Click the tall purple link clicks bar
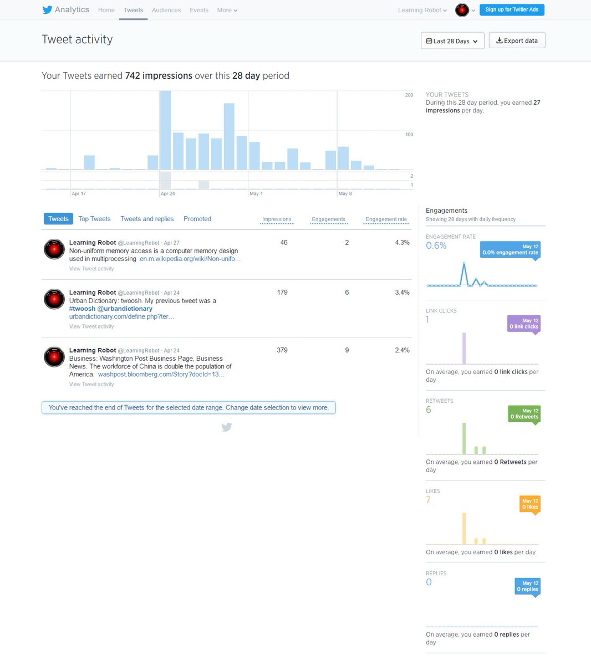591x665 pixels. 464,349
